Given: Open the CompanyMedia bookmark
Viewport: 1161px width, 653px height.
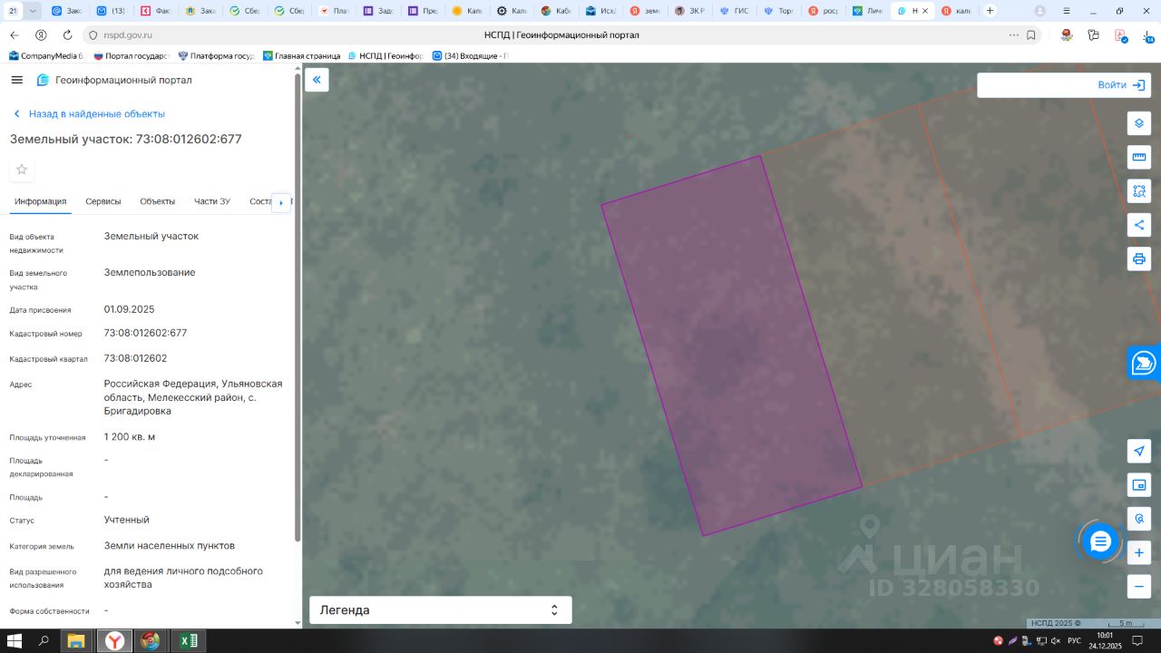Looking at the screenshot, I should pos(47,55).
